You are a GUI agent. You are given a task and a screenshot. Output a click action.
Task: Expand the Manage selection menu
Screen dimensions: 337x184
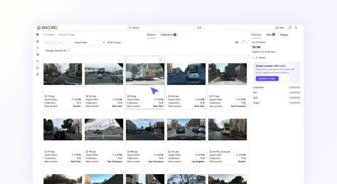pyautogui.click(x=58, y=51)
